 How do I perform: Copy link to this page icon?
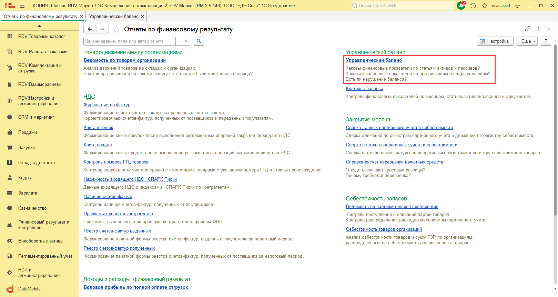coord(528,29)
